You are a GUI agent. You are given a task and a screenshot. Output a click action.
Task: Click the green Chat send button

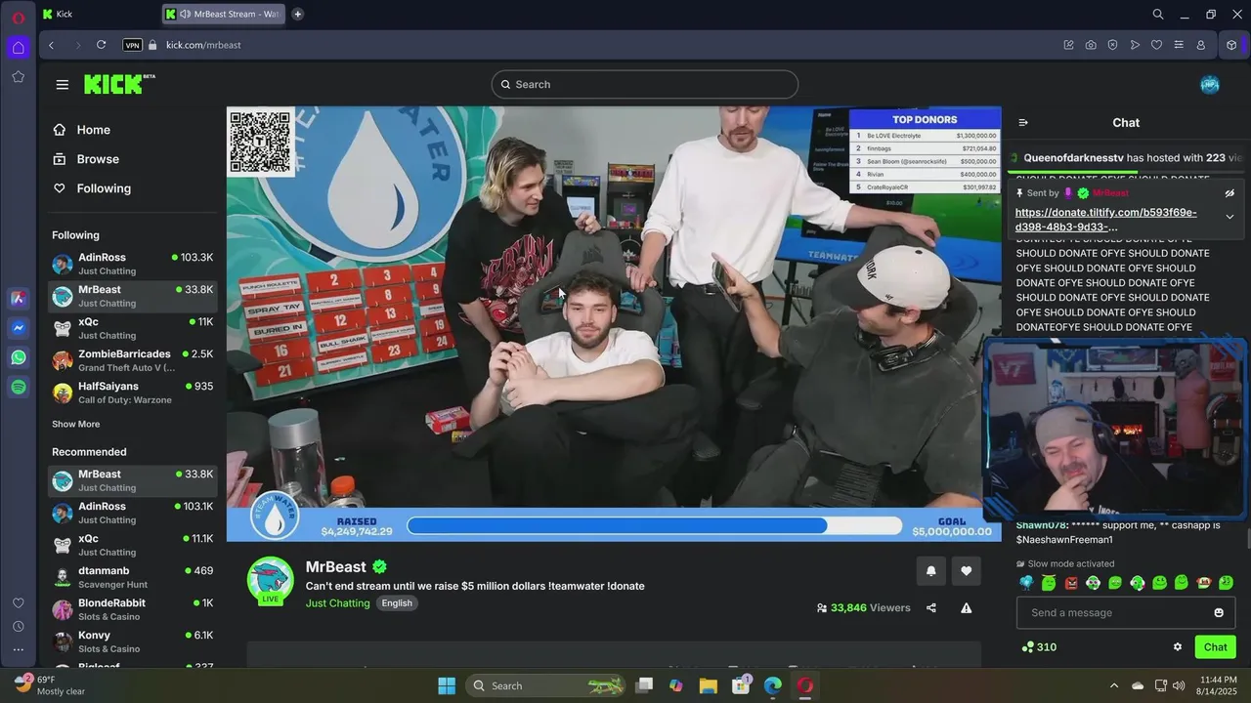1215,647
